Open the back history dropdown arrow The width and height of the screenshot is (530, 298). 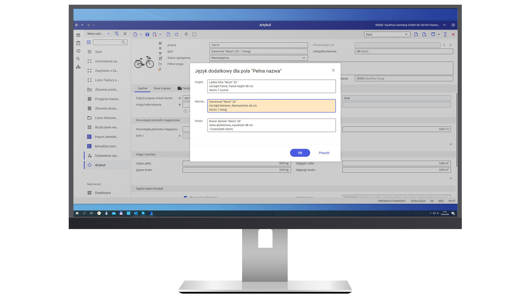(x=82, y=25)
